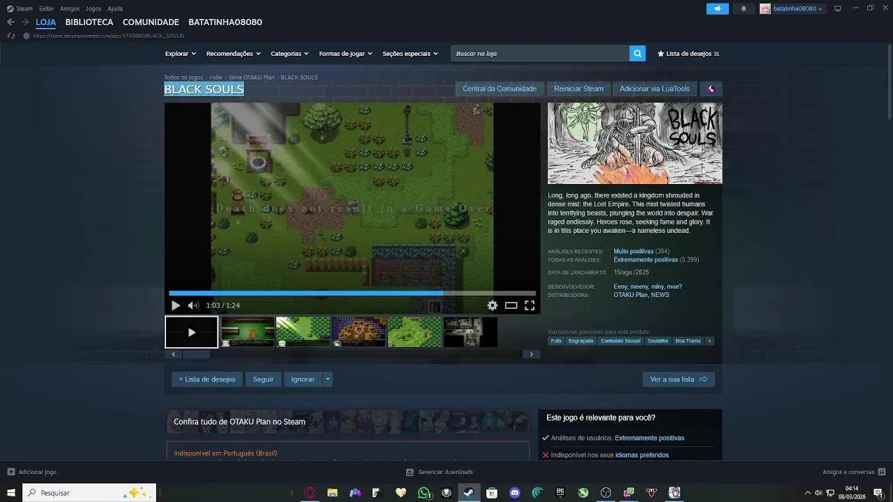Open video settings gear
This screenshot has width=893, height=502.
(x=493, y=305)
